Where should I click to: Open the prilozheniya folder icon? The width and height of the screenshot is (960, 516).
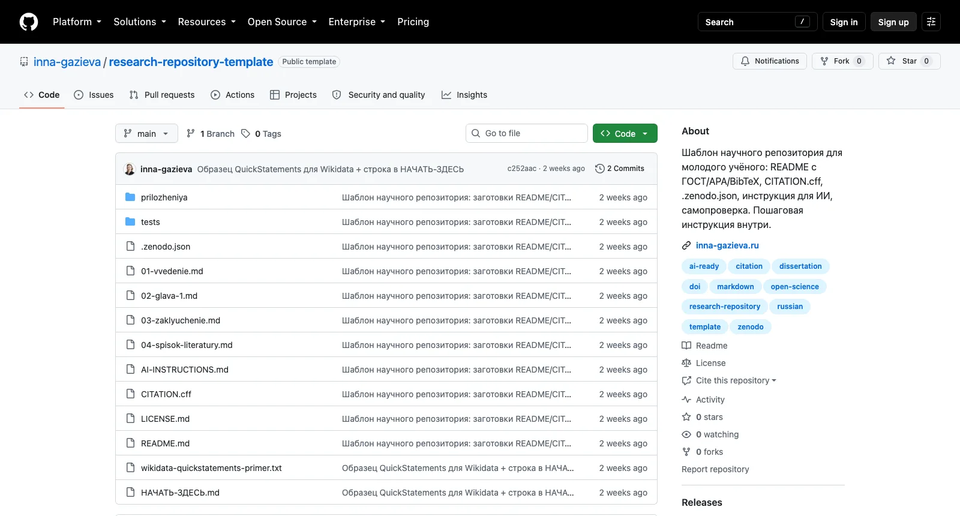(130, 197)
